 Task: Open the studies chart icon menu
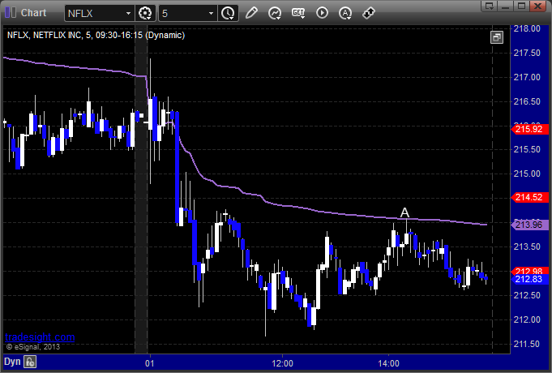click(x=275, y=14)
